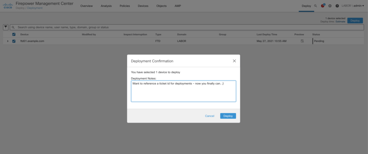Click the Modified by column header
Screen dimensions: 368x154
point(89,34)
